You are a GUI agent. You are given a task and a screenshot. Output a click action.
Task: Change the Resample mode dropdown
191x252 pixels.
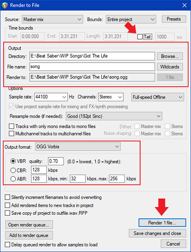click(114, 116)
